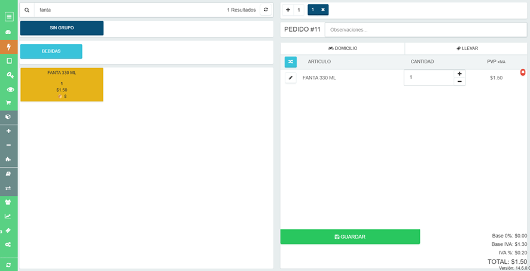Screen dimensions: 530x271
Task: Click the $1.50 price in the order row
Action: [x=496, y=78]
